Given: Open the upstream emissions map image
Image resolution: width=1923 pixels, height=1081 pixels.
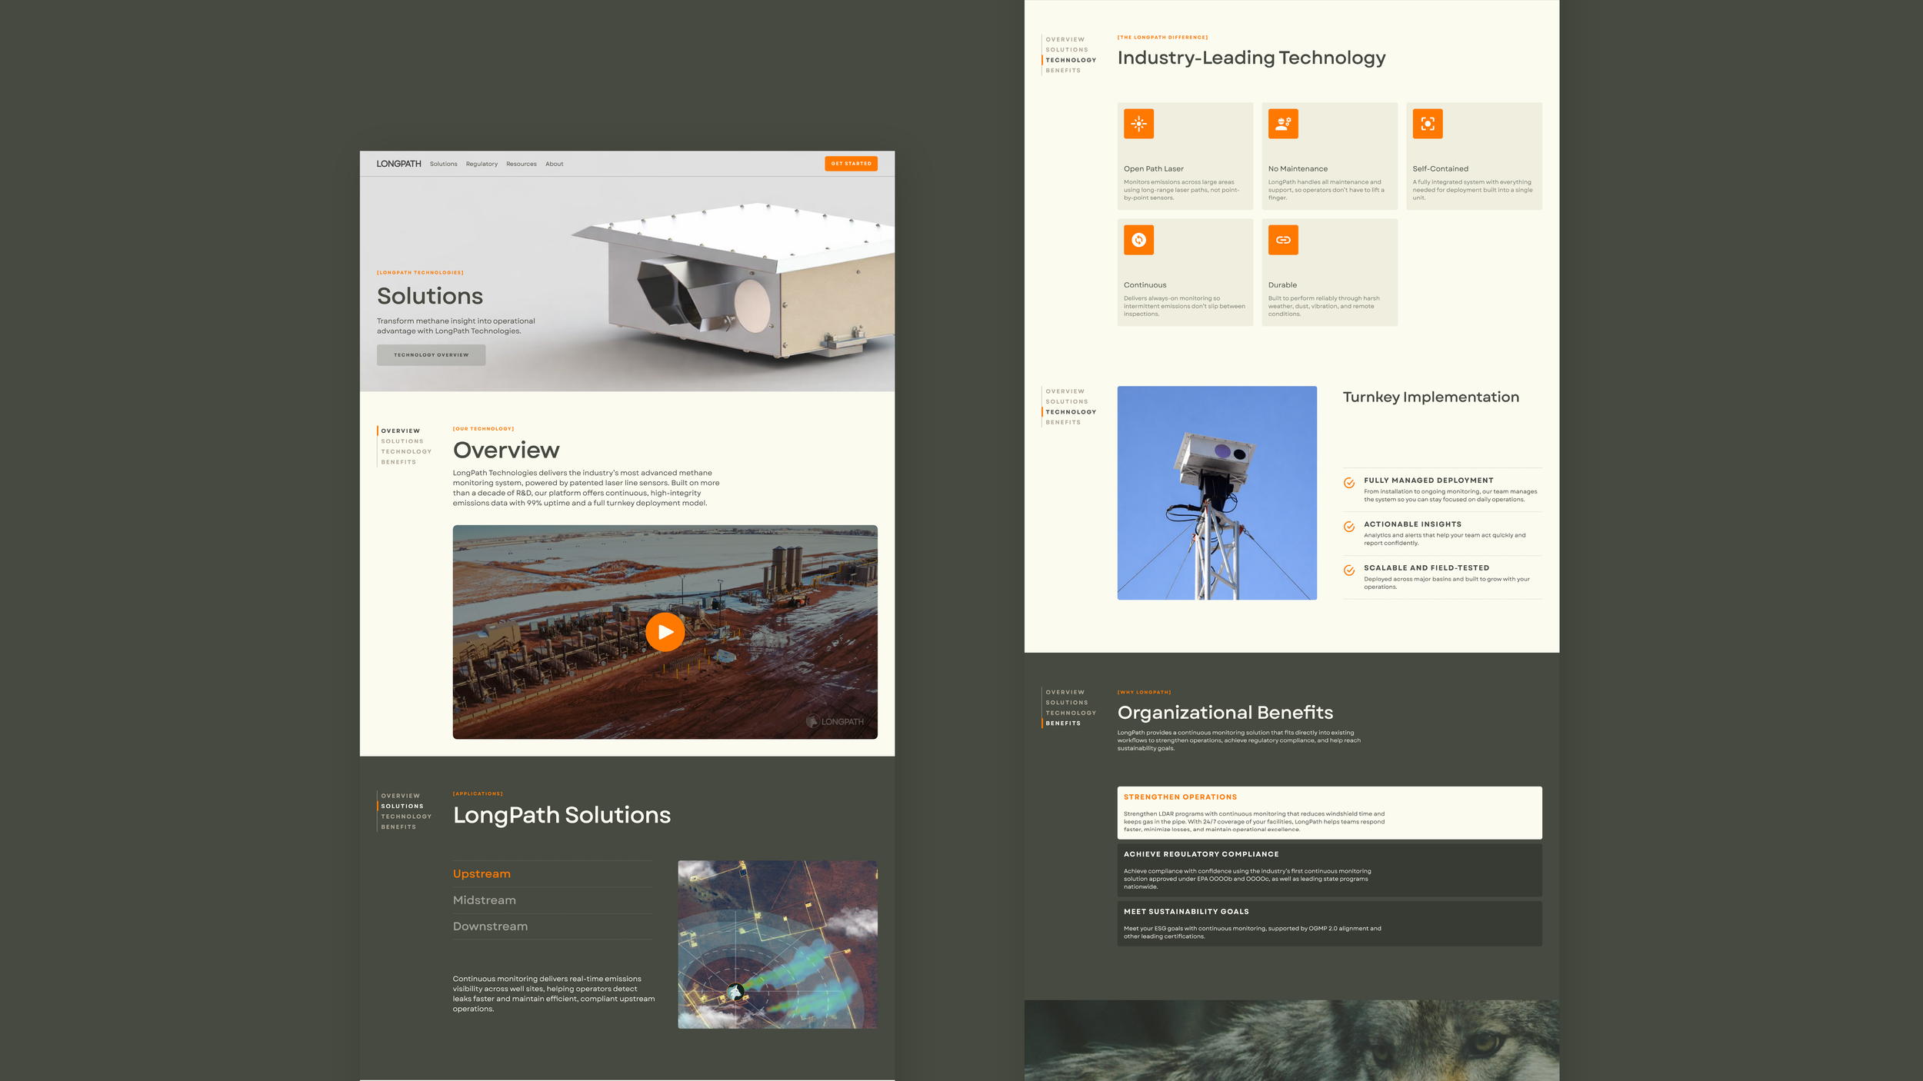Looking at the screenshot, I should [x=777, y=944].
